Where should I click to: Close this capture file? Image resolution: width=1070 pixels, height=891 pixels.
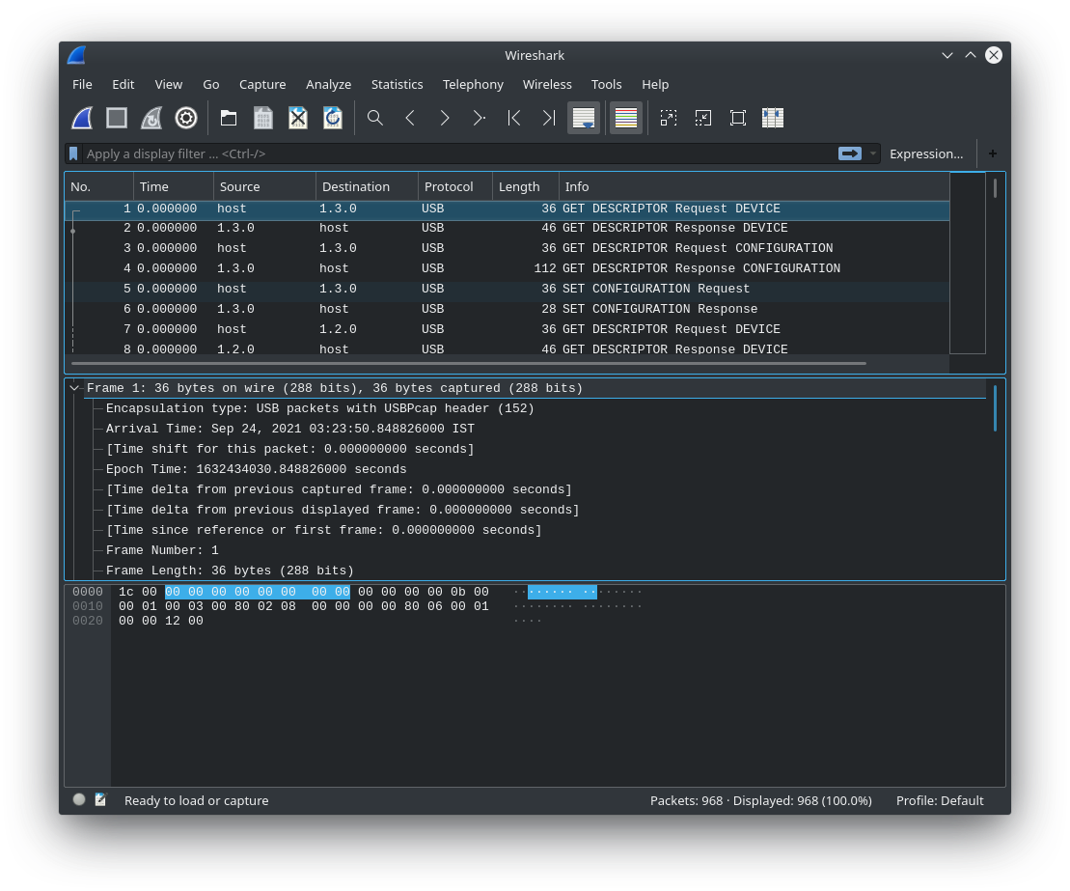pyautogui.click(x=298, y=118)
